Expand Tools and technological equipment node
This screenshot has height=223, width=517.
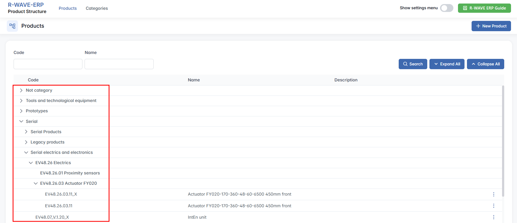(x=21, y=101)
